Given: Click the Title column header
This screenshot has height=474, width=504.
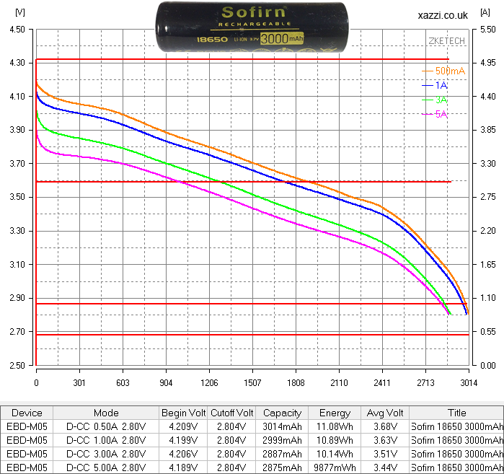Looking at the screenshot, I should click(456, 413).
